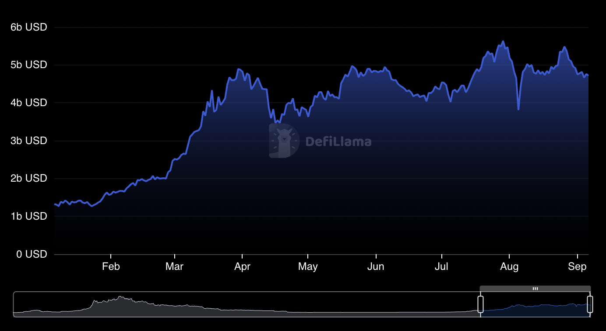Click the late-July peak on line

(x=503, y=41)
